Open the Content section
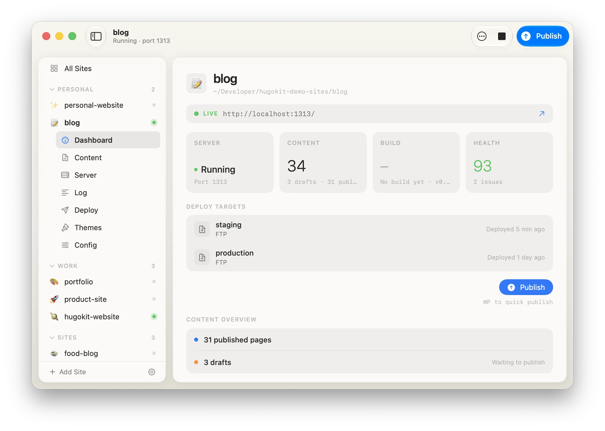Viewport: 605px width, 431px height. 108,158
